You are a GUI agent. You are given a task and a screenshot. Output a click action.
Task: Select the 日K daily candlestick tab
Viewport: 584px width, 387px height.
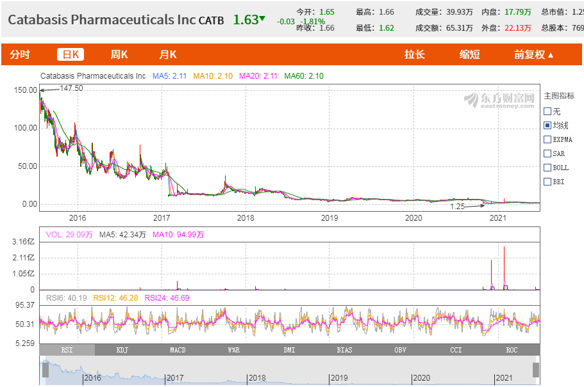coord(71,54)
